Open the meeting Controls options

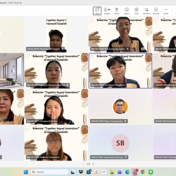pyautogui.click(x=146, y=11)
